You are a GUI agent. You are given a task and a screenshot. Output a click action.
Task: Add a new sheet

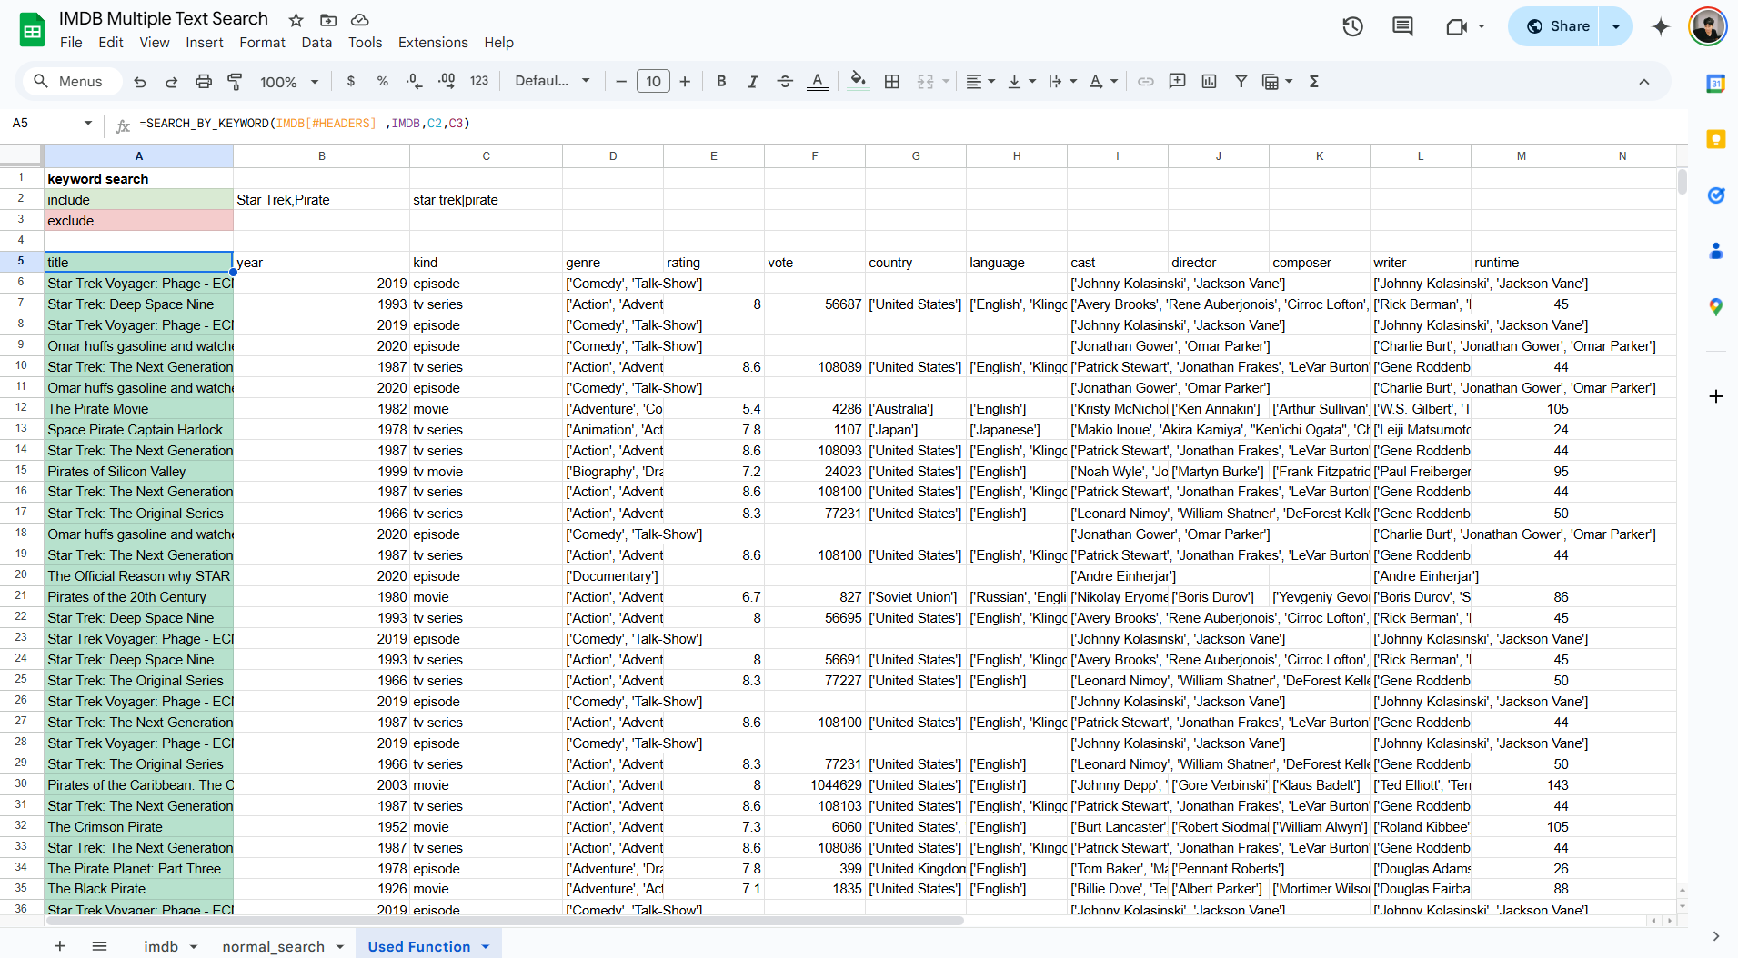(x=60, y=946)
